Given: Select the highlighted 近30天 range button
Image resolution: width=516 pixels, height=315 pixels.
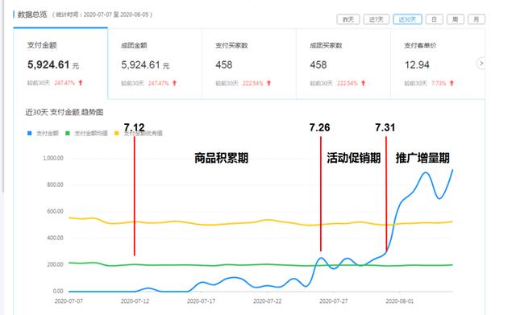Looking at the screenshot, I should (x=407, y=19).
